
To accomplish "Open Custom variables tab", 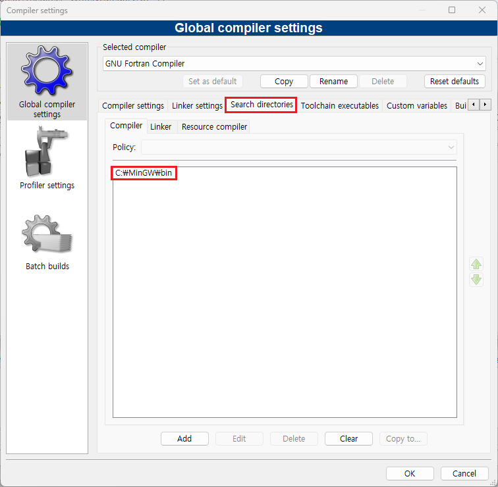I will [417, 106].
